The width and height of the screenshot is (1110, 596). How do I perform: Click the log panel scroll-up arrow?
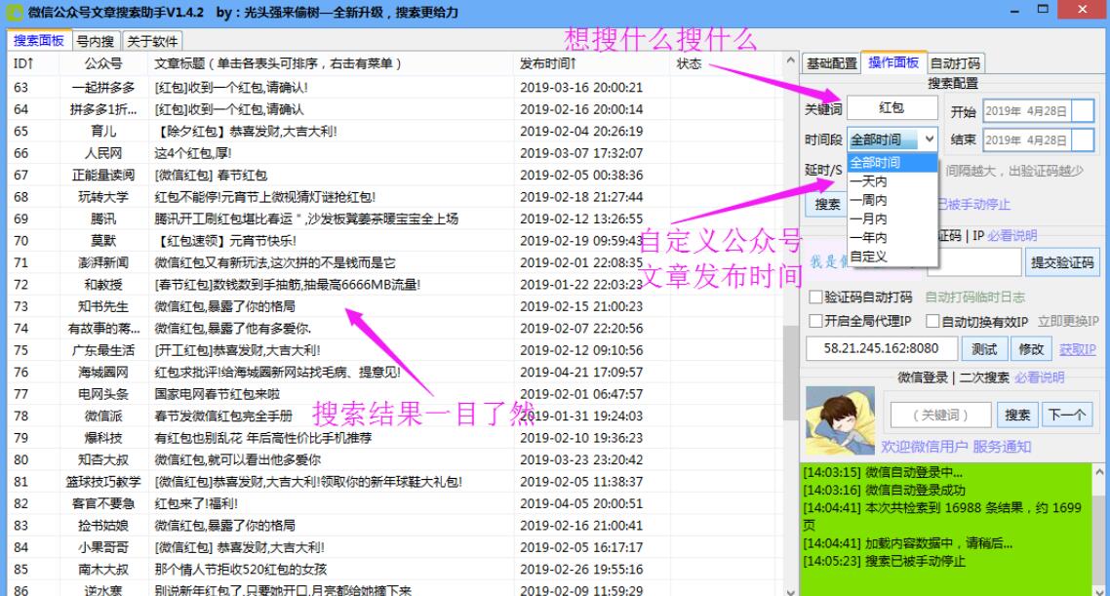click(1099, 471)
